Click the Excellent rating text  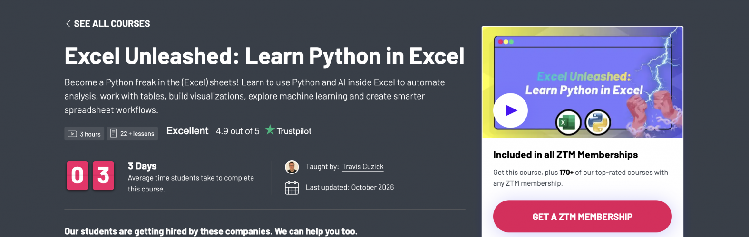[187, 131]
